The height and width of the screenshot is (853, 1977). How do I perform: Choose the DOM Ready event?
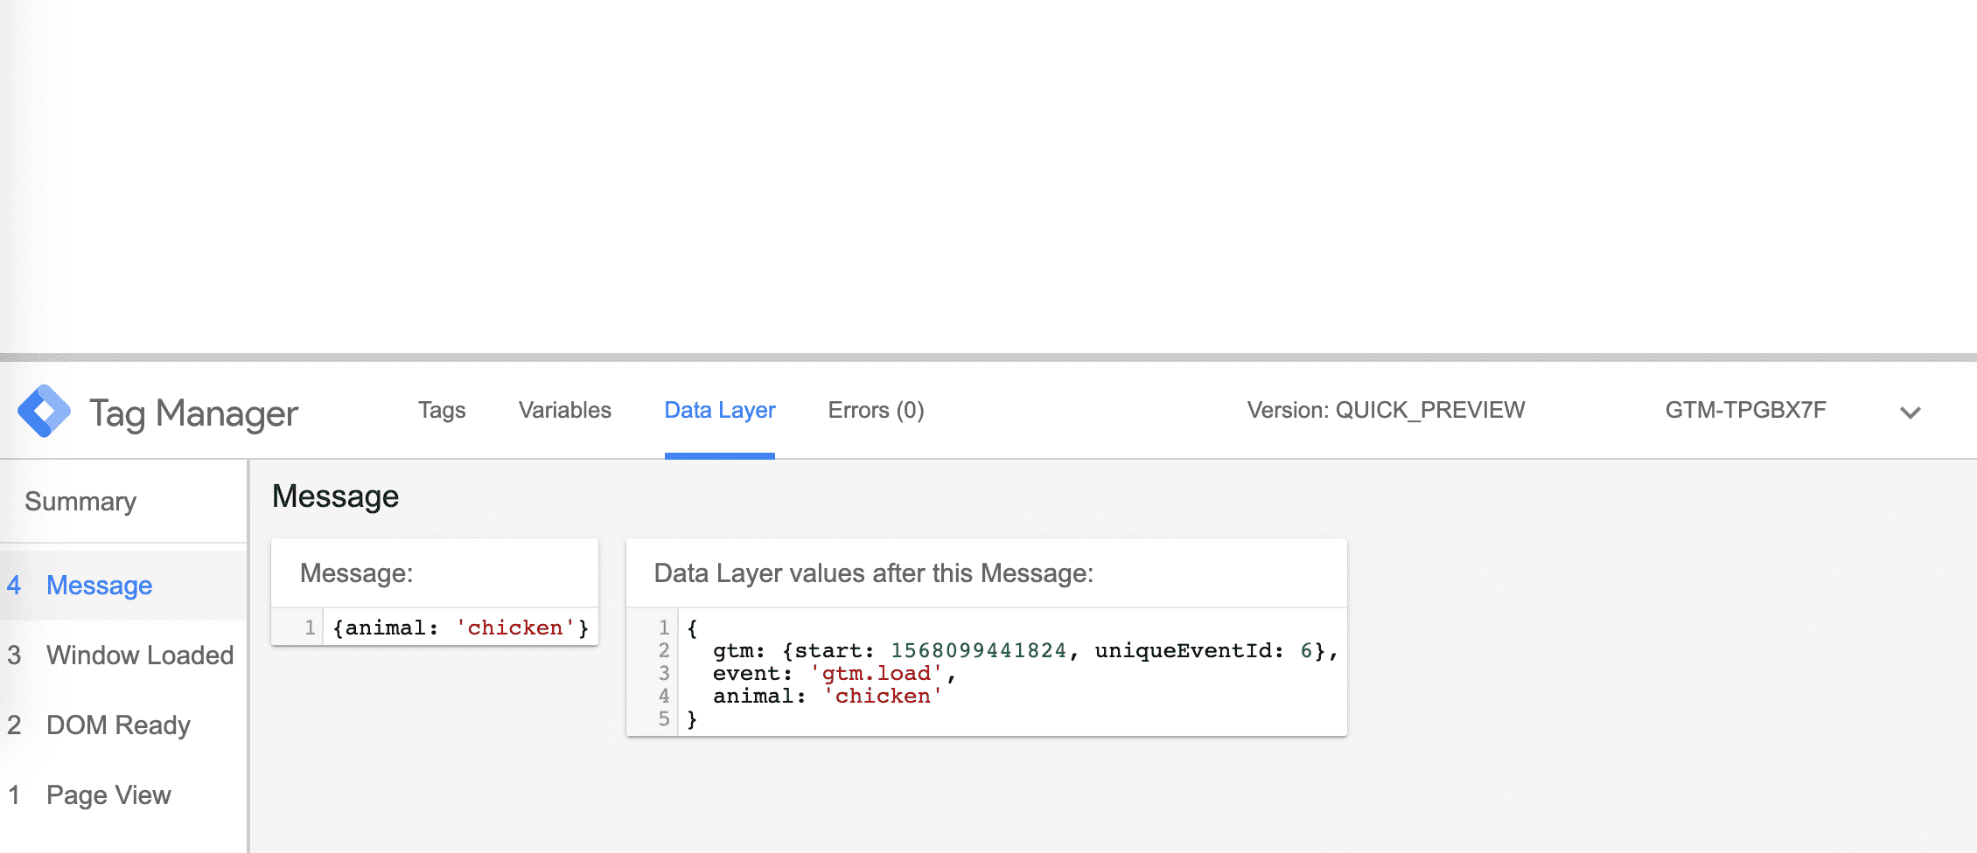118,725
